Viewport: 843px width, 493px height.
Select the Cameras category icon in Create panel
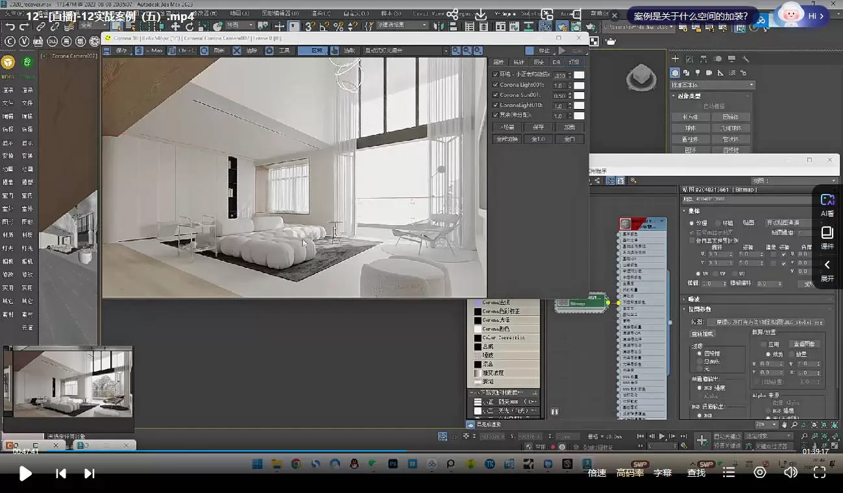pos(709,73)
